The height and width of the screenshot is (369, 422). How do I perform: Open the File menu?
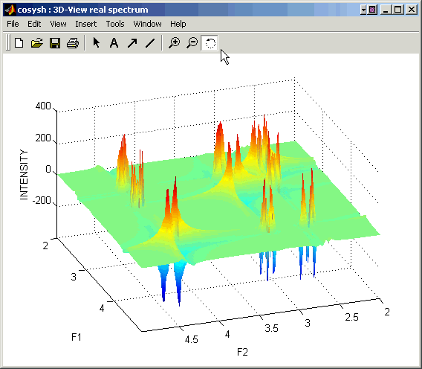[13, 24]
